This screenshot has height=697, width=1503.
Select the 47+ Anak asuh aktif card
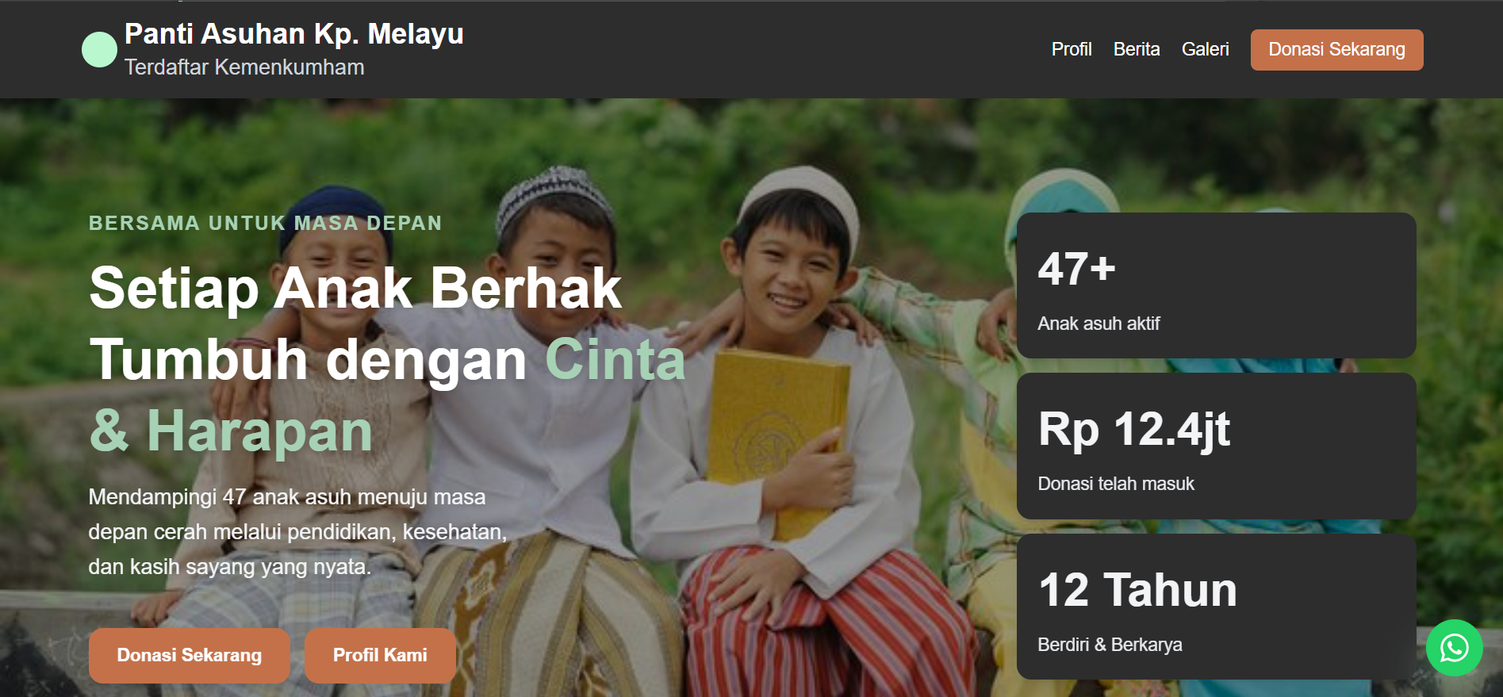(x=1216, y=285)
